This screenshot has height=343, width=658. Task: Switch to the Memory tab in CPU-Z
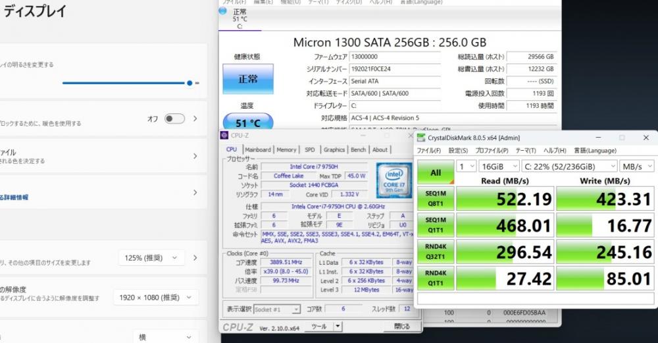(x=286, y=150)
